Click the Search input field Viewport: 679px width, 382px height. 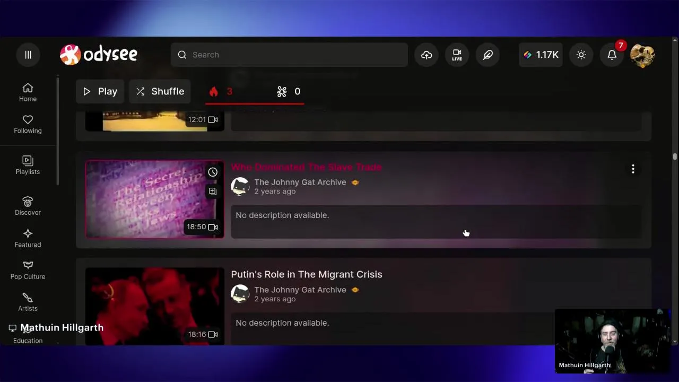289,55
